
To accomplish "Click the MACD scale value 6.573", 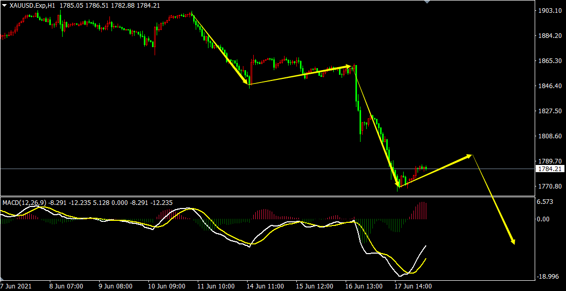I will coord(545,202).
